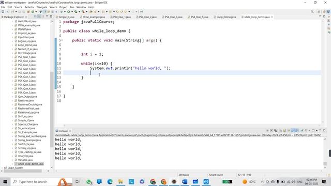Click the Writable status bar entry

tap(184, 175)
